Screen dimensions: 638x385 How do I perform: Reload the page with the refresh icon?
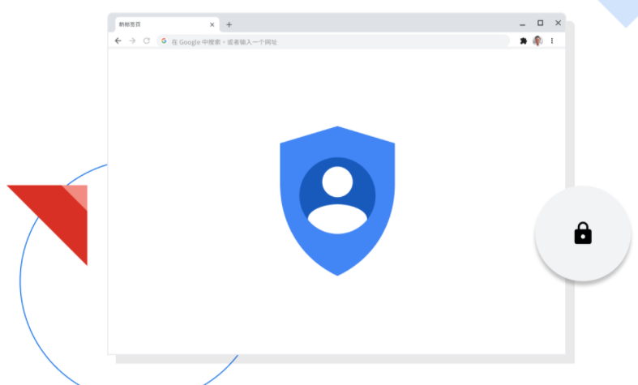pyautogui.click(x=147, y=41)
